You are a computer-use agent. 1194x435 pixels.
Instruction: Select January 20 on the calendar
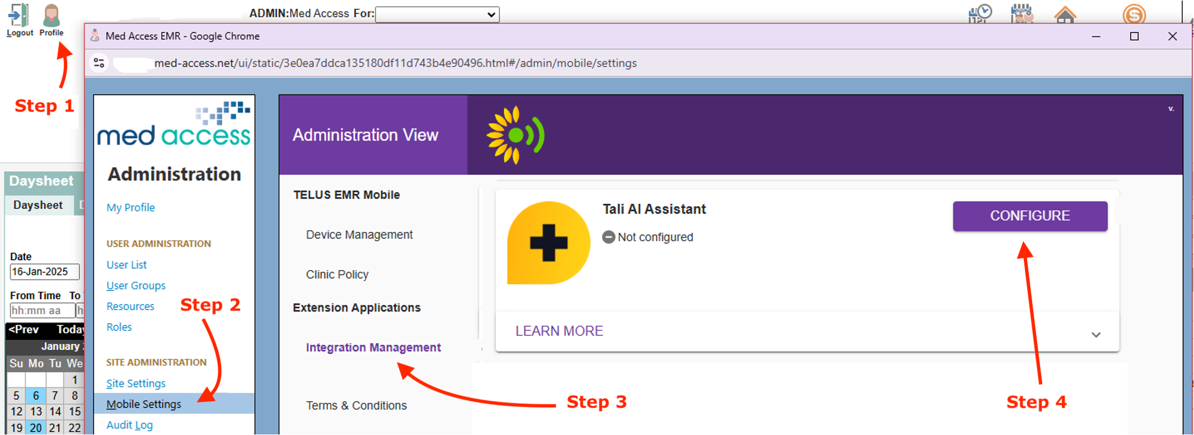(35, 428)
